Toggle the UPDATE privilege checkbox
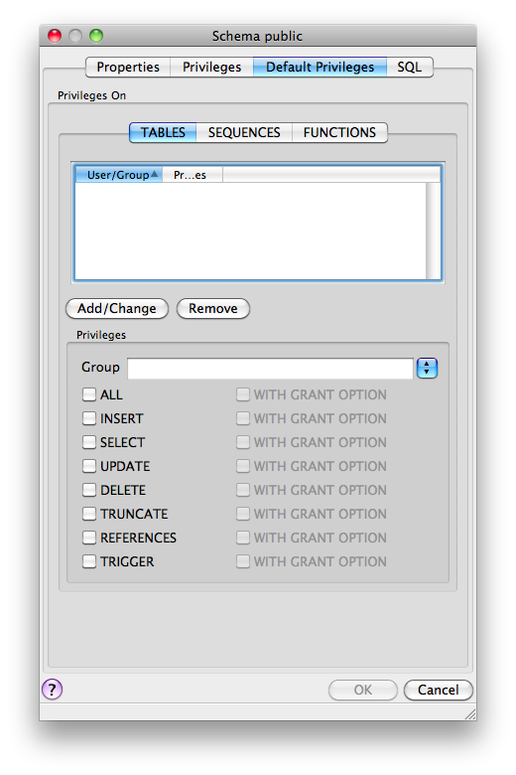Image resolution: width=516 pixels, height=775 pixels. pos(89,466)
